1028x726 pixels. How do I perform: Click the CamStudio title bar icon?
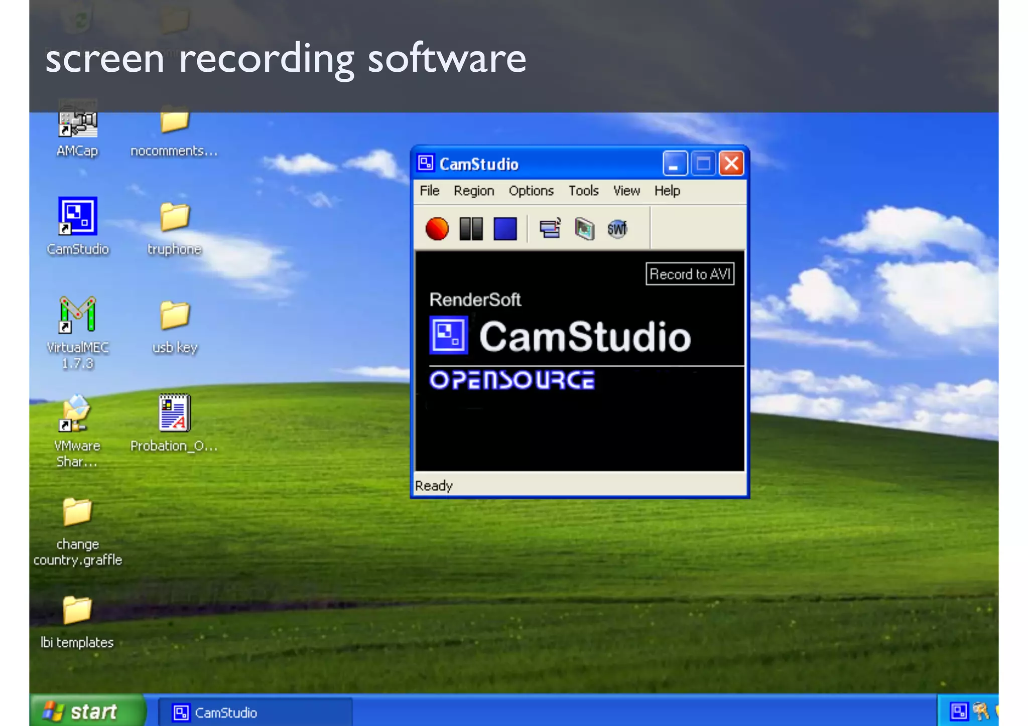coord(426,163)
